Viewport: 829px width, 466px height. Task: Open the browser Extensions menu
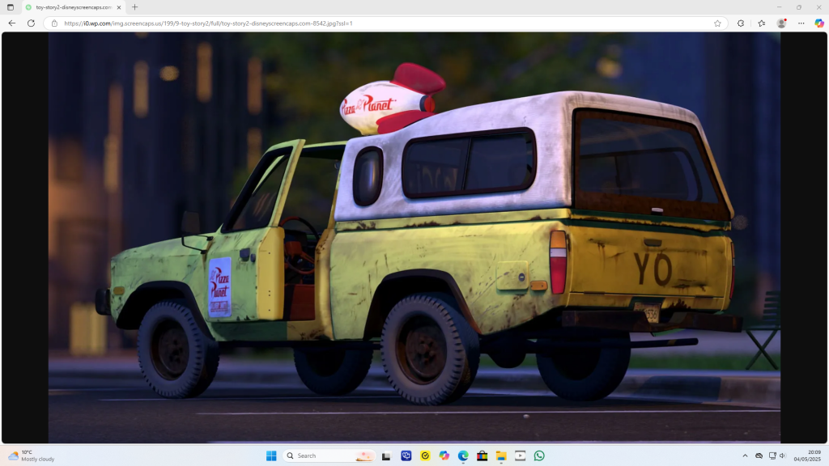741,23
